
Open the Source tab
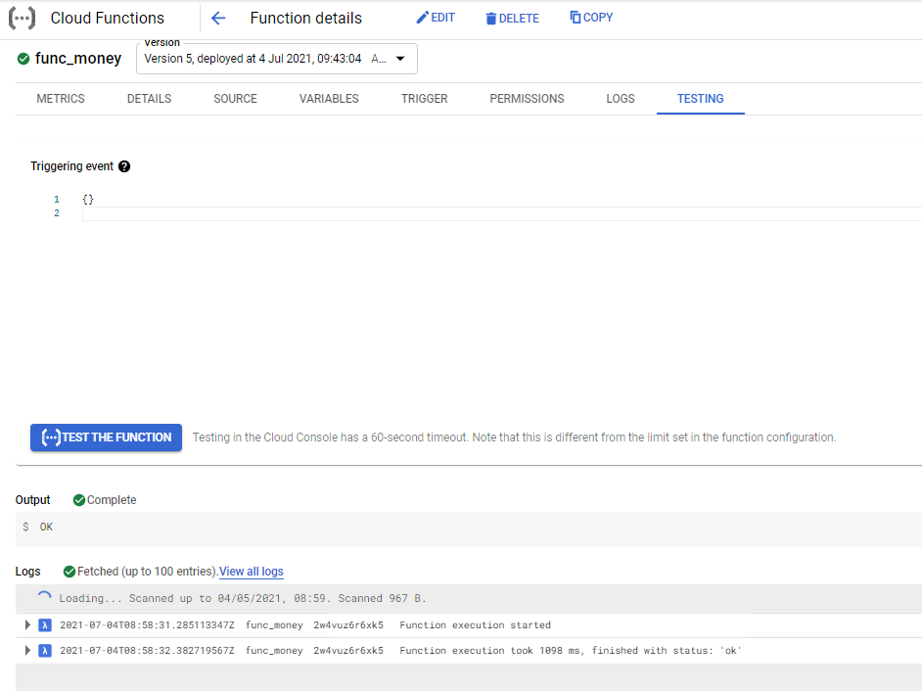(x=235, y=99)
